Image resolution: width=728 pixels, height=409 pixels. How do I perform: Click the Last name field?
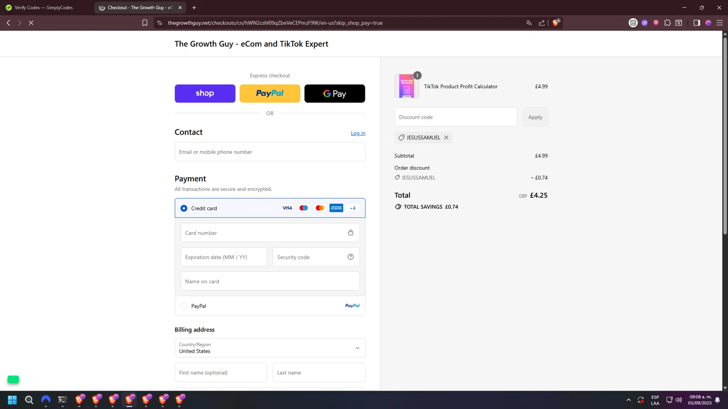pyautogui.click(x=319, y=373)
